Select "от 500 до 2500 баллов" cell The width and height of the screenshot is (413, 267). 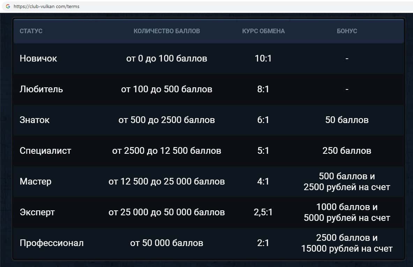(167, 120)
